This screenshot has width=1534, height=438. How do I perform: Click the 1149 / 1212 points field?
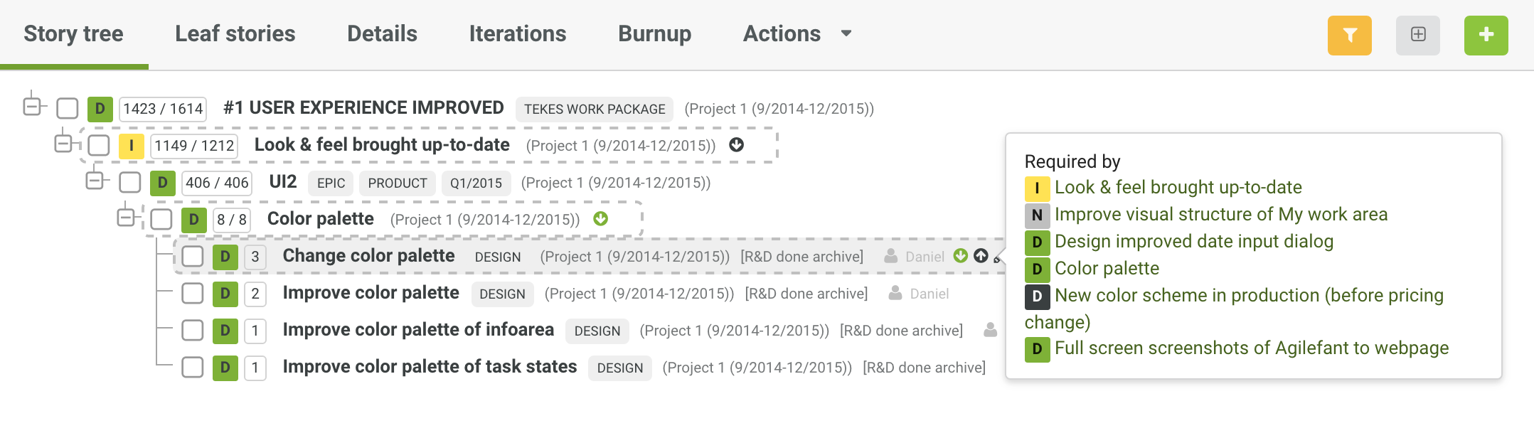(194, 146)
